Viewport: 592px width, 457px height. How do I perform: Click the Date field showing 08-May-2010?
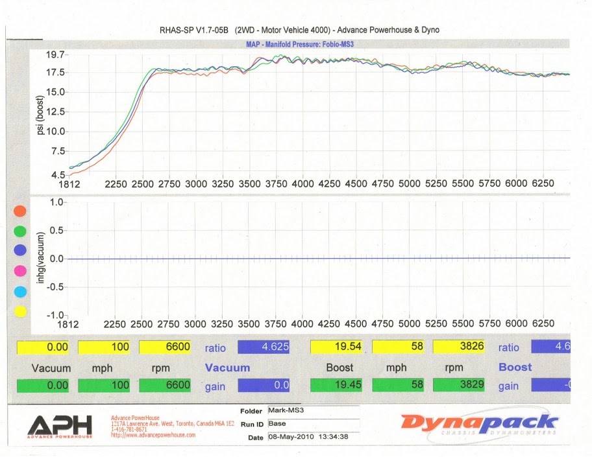click(x=312, y=437)
